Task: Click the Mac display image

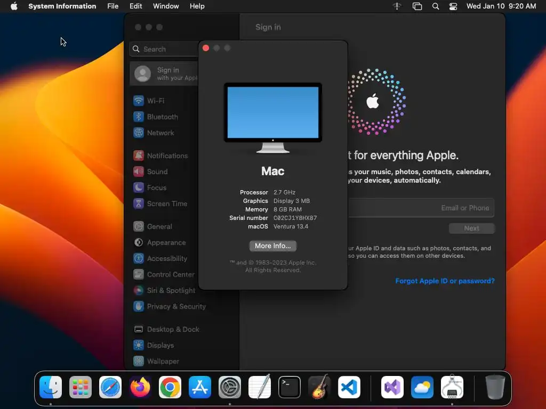Action: [x=273, y=118]
